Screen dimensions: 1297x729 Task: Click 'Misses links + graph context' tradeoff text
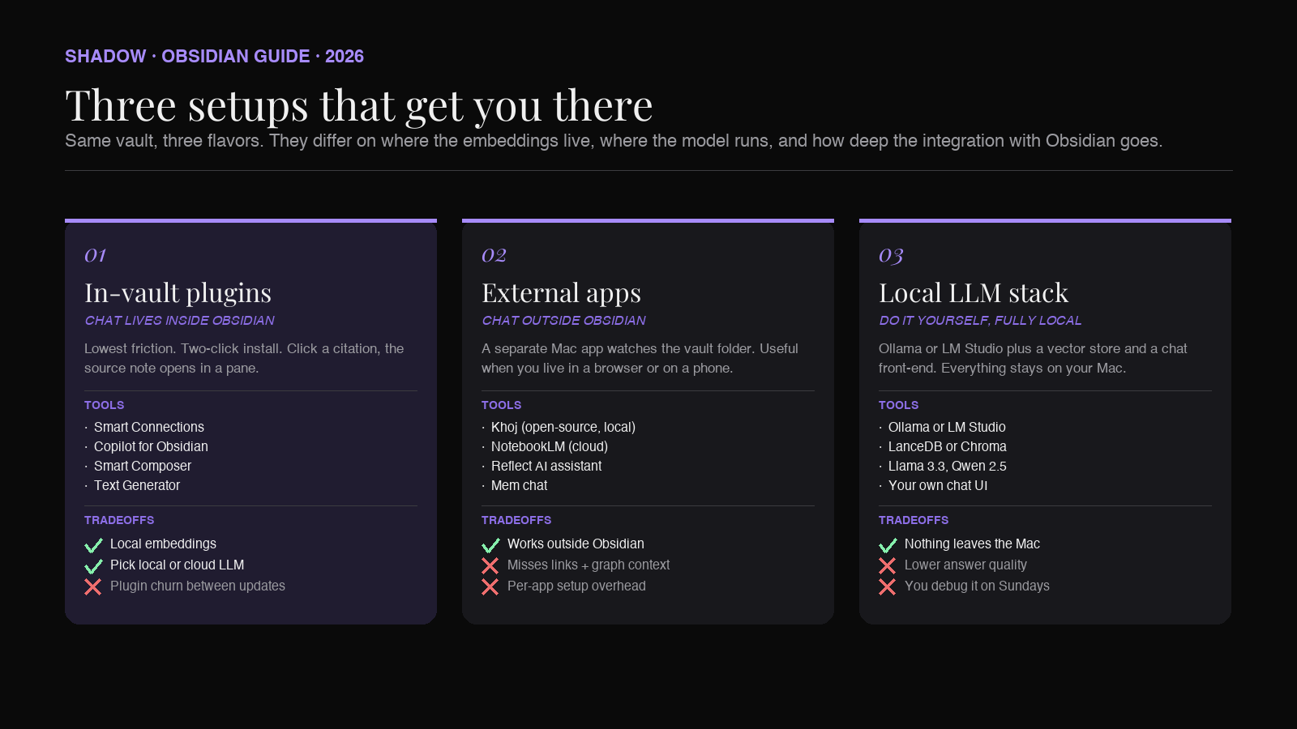coord(589,565)
